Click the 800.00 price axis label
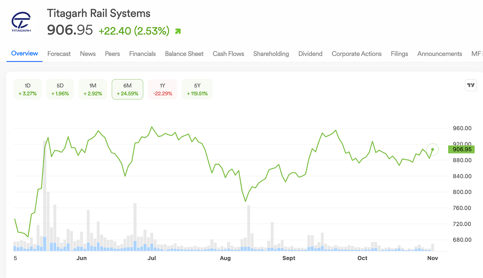This screenshot has height=278, width=483. coord(462,192)
